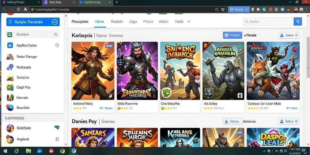This screenshot has width=310, height=155.
Task: Switch to the Hame tab
Action: [x=100, y=21]
